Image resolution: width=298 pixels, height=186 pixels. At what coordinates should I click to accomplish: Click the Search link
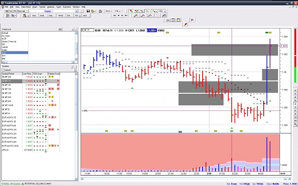(x=48, y=11)
